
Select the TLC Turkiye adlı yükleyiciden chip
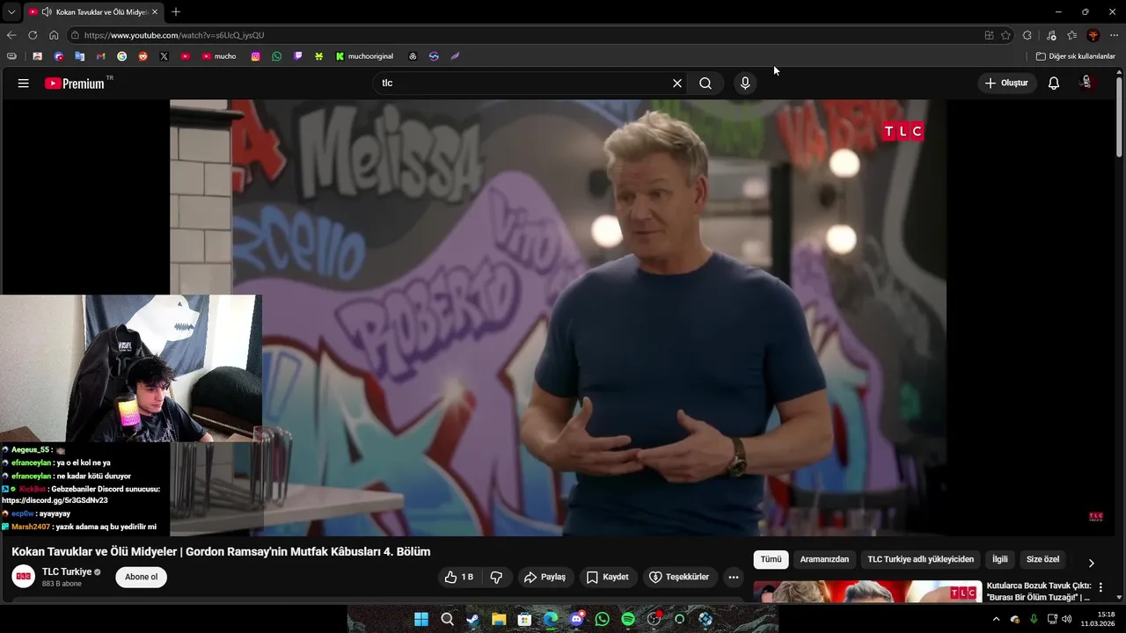coord(920,560)
